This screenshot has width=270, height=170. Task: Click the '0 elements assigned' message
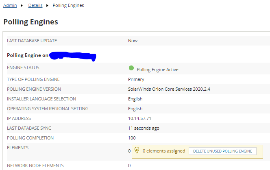(164, 151)
